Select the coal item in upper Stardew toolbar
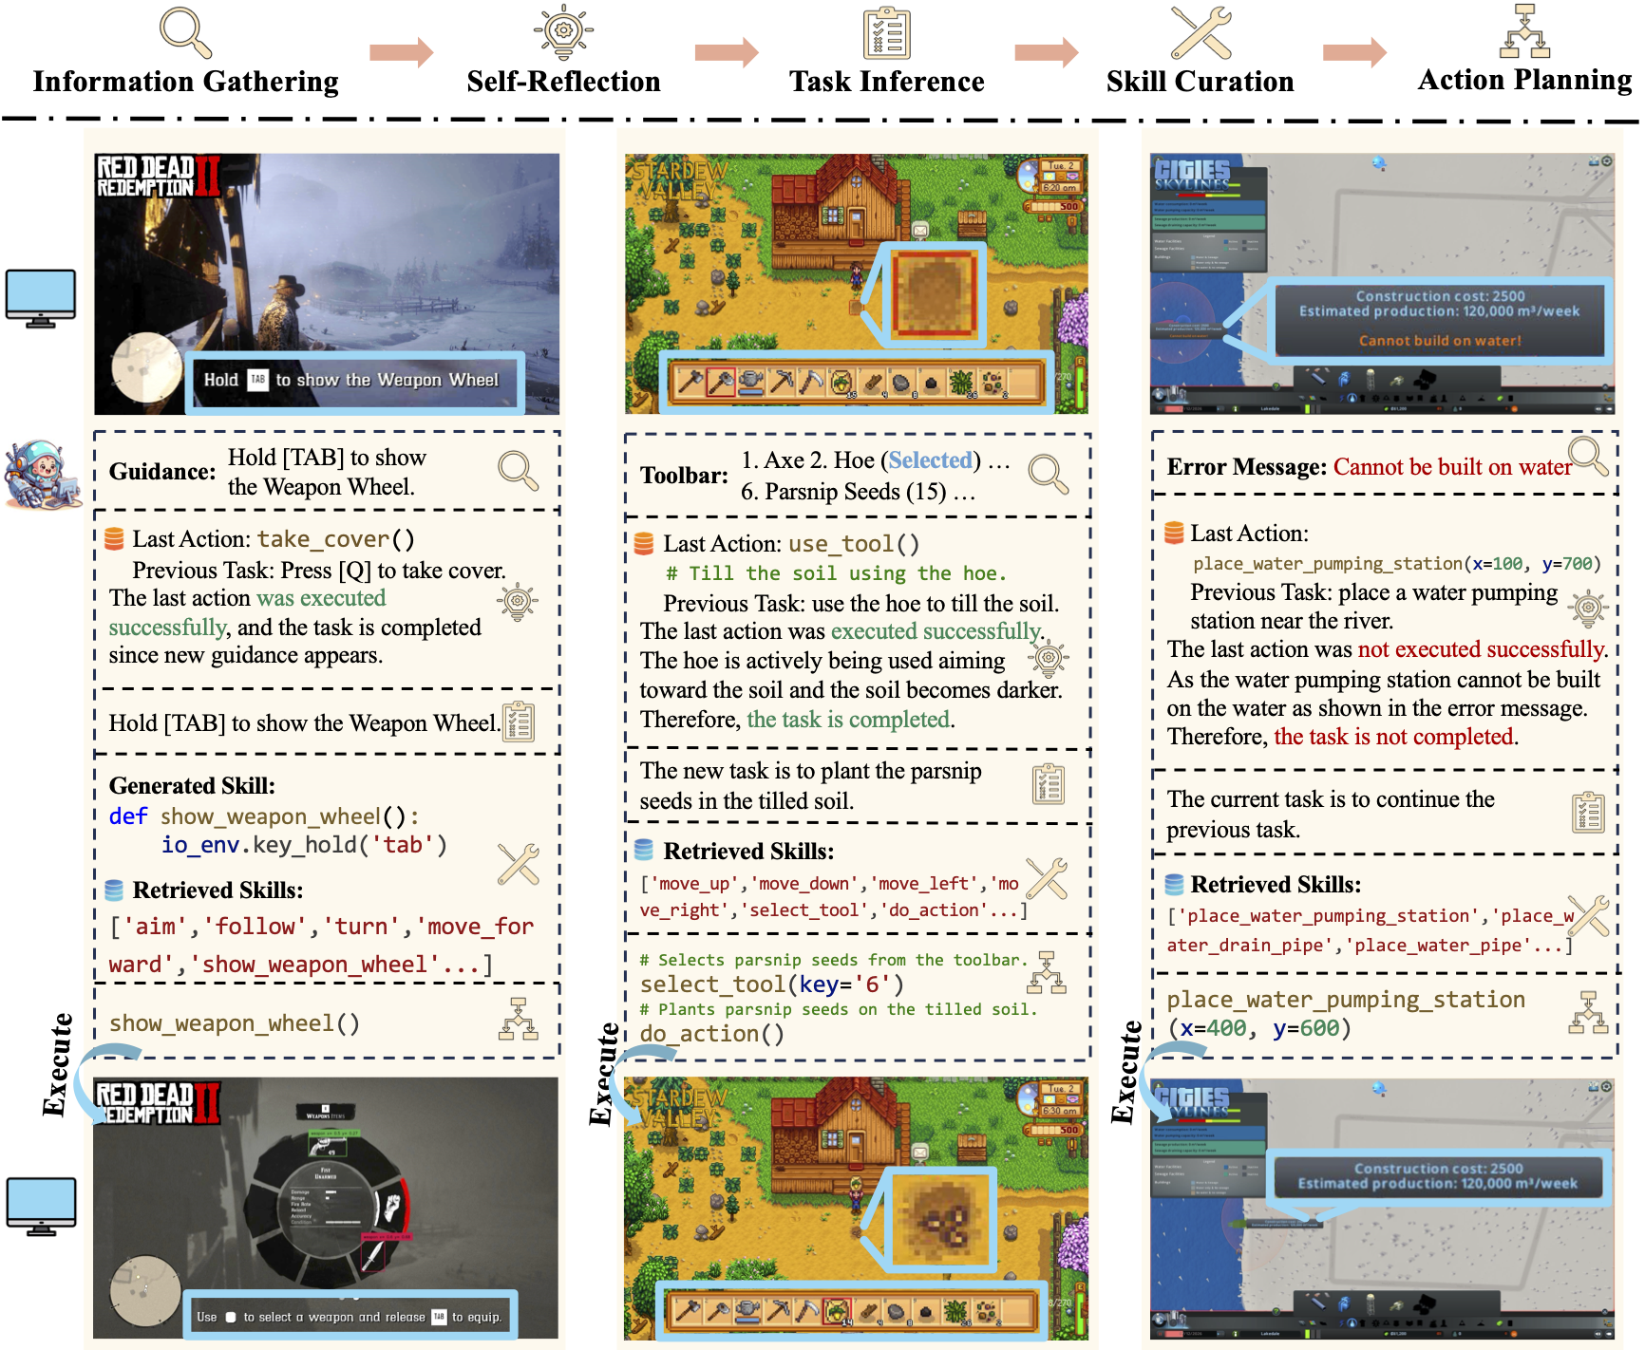This screenshot has height=1350, width=1645. click(932, 382)
